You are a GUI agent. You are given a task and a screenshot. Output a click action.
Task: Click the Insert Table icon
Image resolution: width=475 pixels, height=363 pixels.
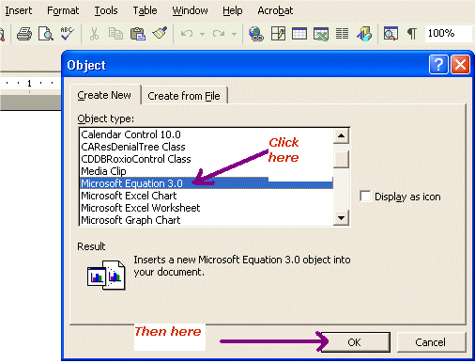click(299, 34)
